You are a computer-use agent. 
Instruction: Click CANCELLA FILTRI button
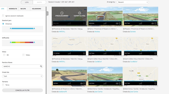tap(23, 90)
